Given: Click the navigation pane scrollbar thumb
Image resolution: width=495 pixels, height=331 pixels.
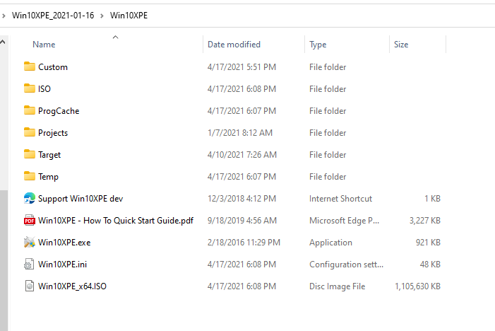Looking at the screenshot, I should (x=4, y=260).
